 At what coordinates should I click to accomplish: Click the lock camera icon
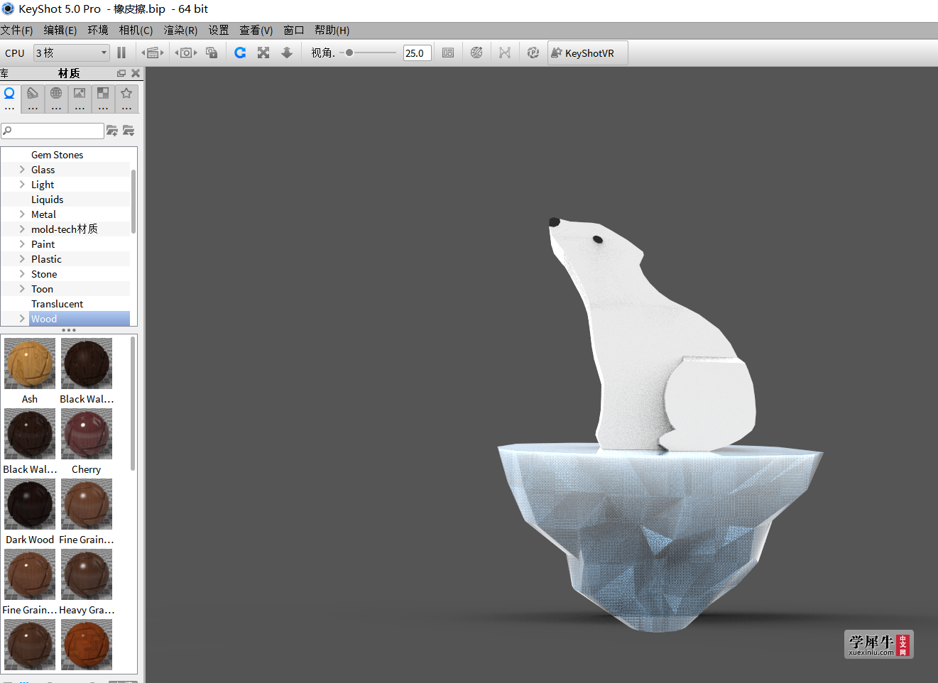tap(212, 53)
